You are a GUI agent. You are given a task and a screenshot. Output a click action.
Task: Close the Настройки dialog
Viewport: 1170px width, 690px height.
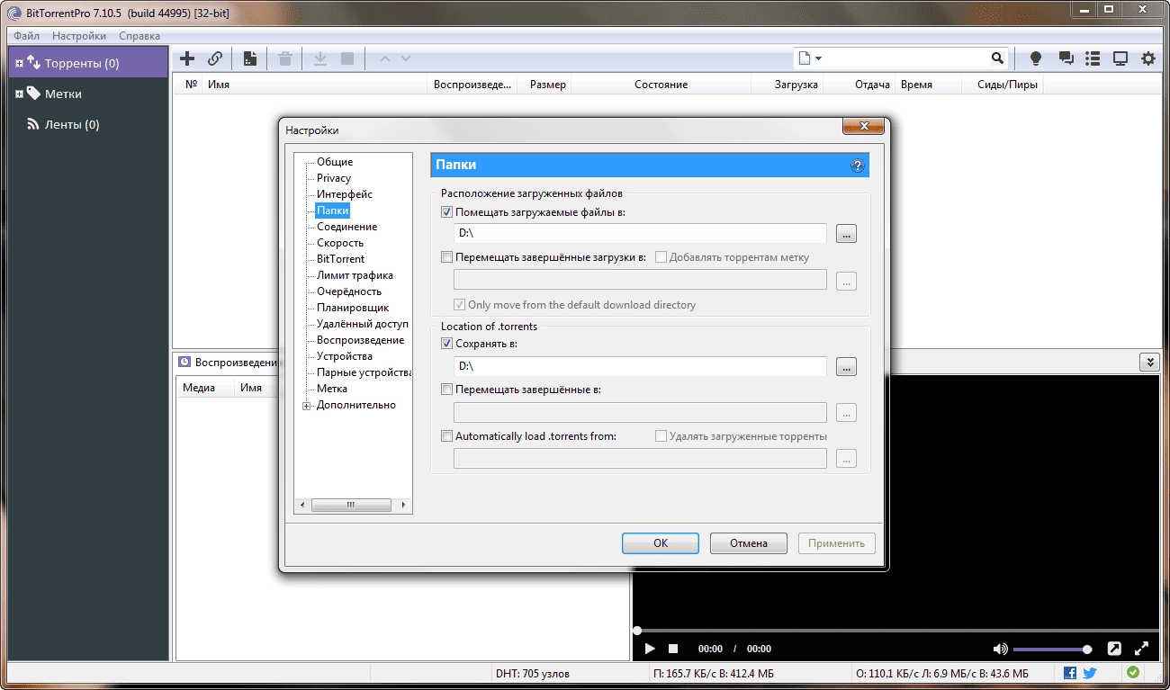click(x=864, y=127)
